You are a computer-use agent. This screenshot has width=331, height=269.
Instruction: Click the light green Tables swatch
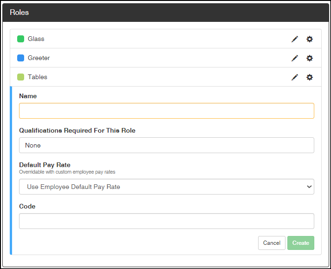pyautogui.click(x=20, y=77)
